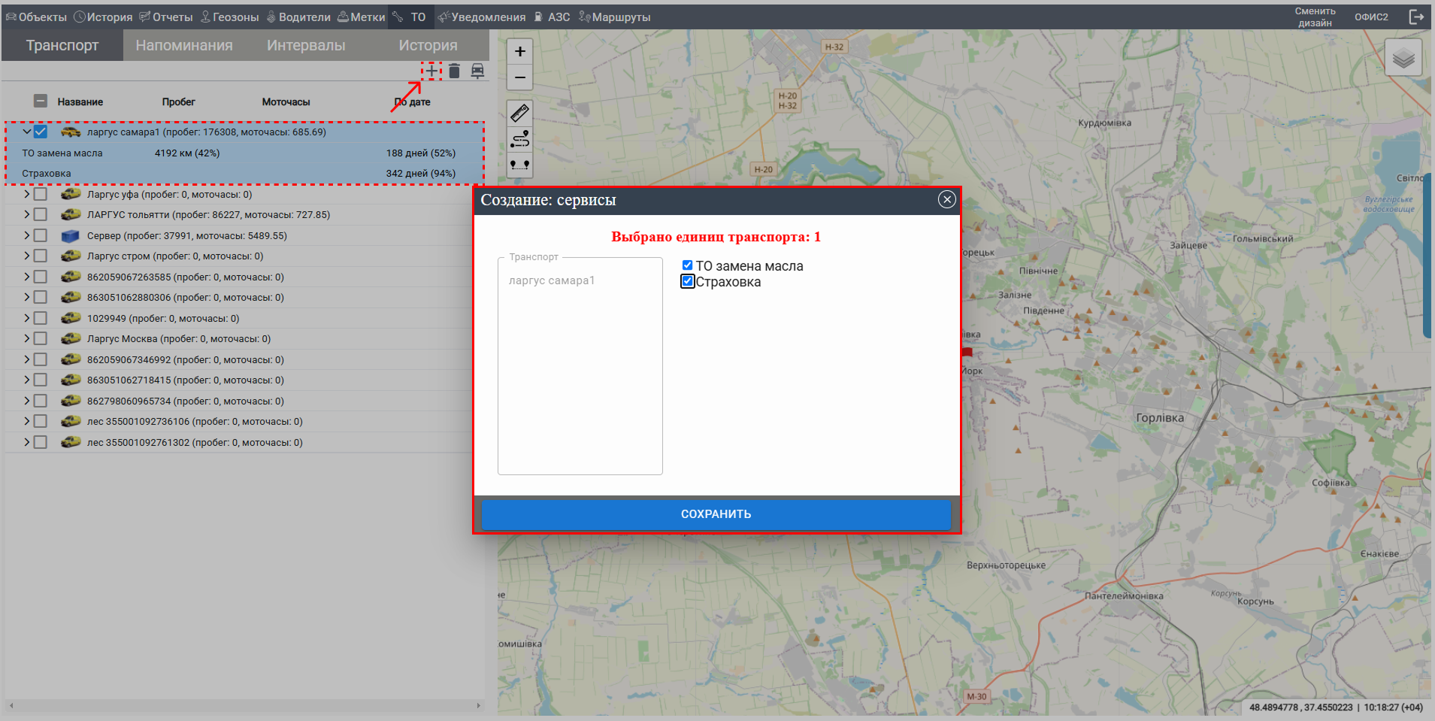Select the ruler measurement tool

pos(519,113)
